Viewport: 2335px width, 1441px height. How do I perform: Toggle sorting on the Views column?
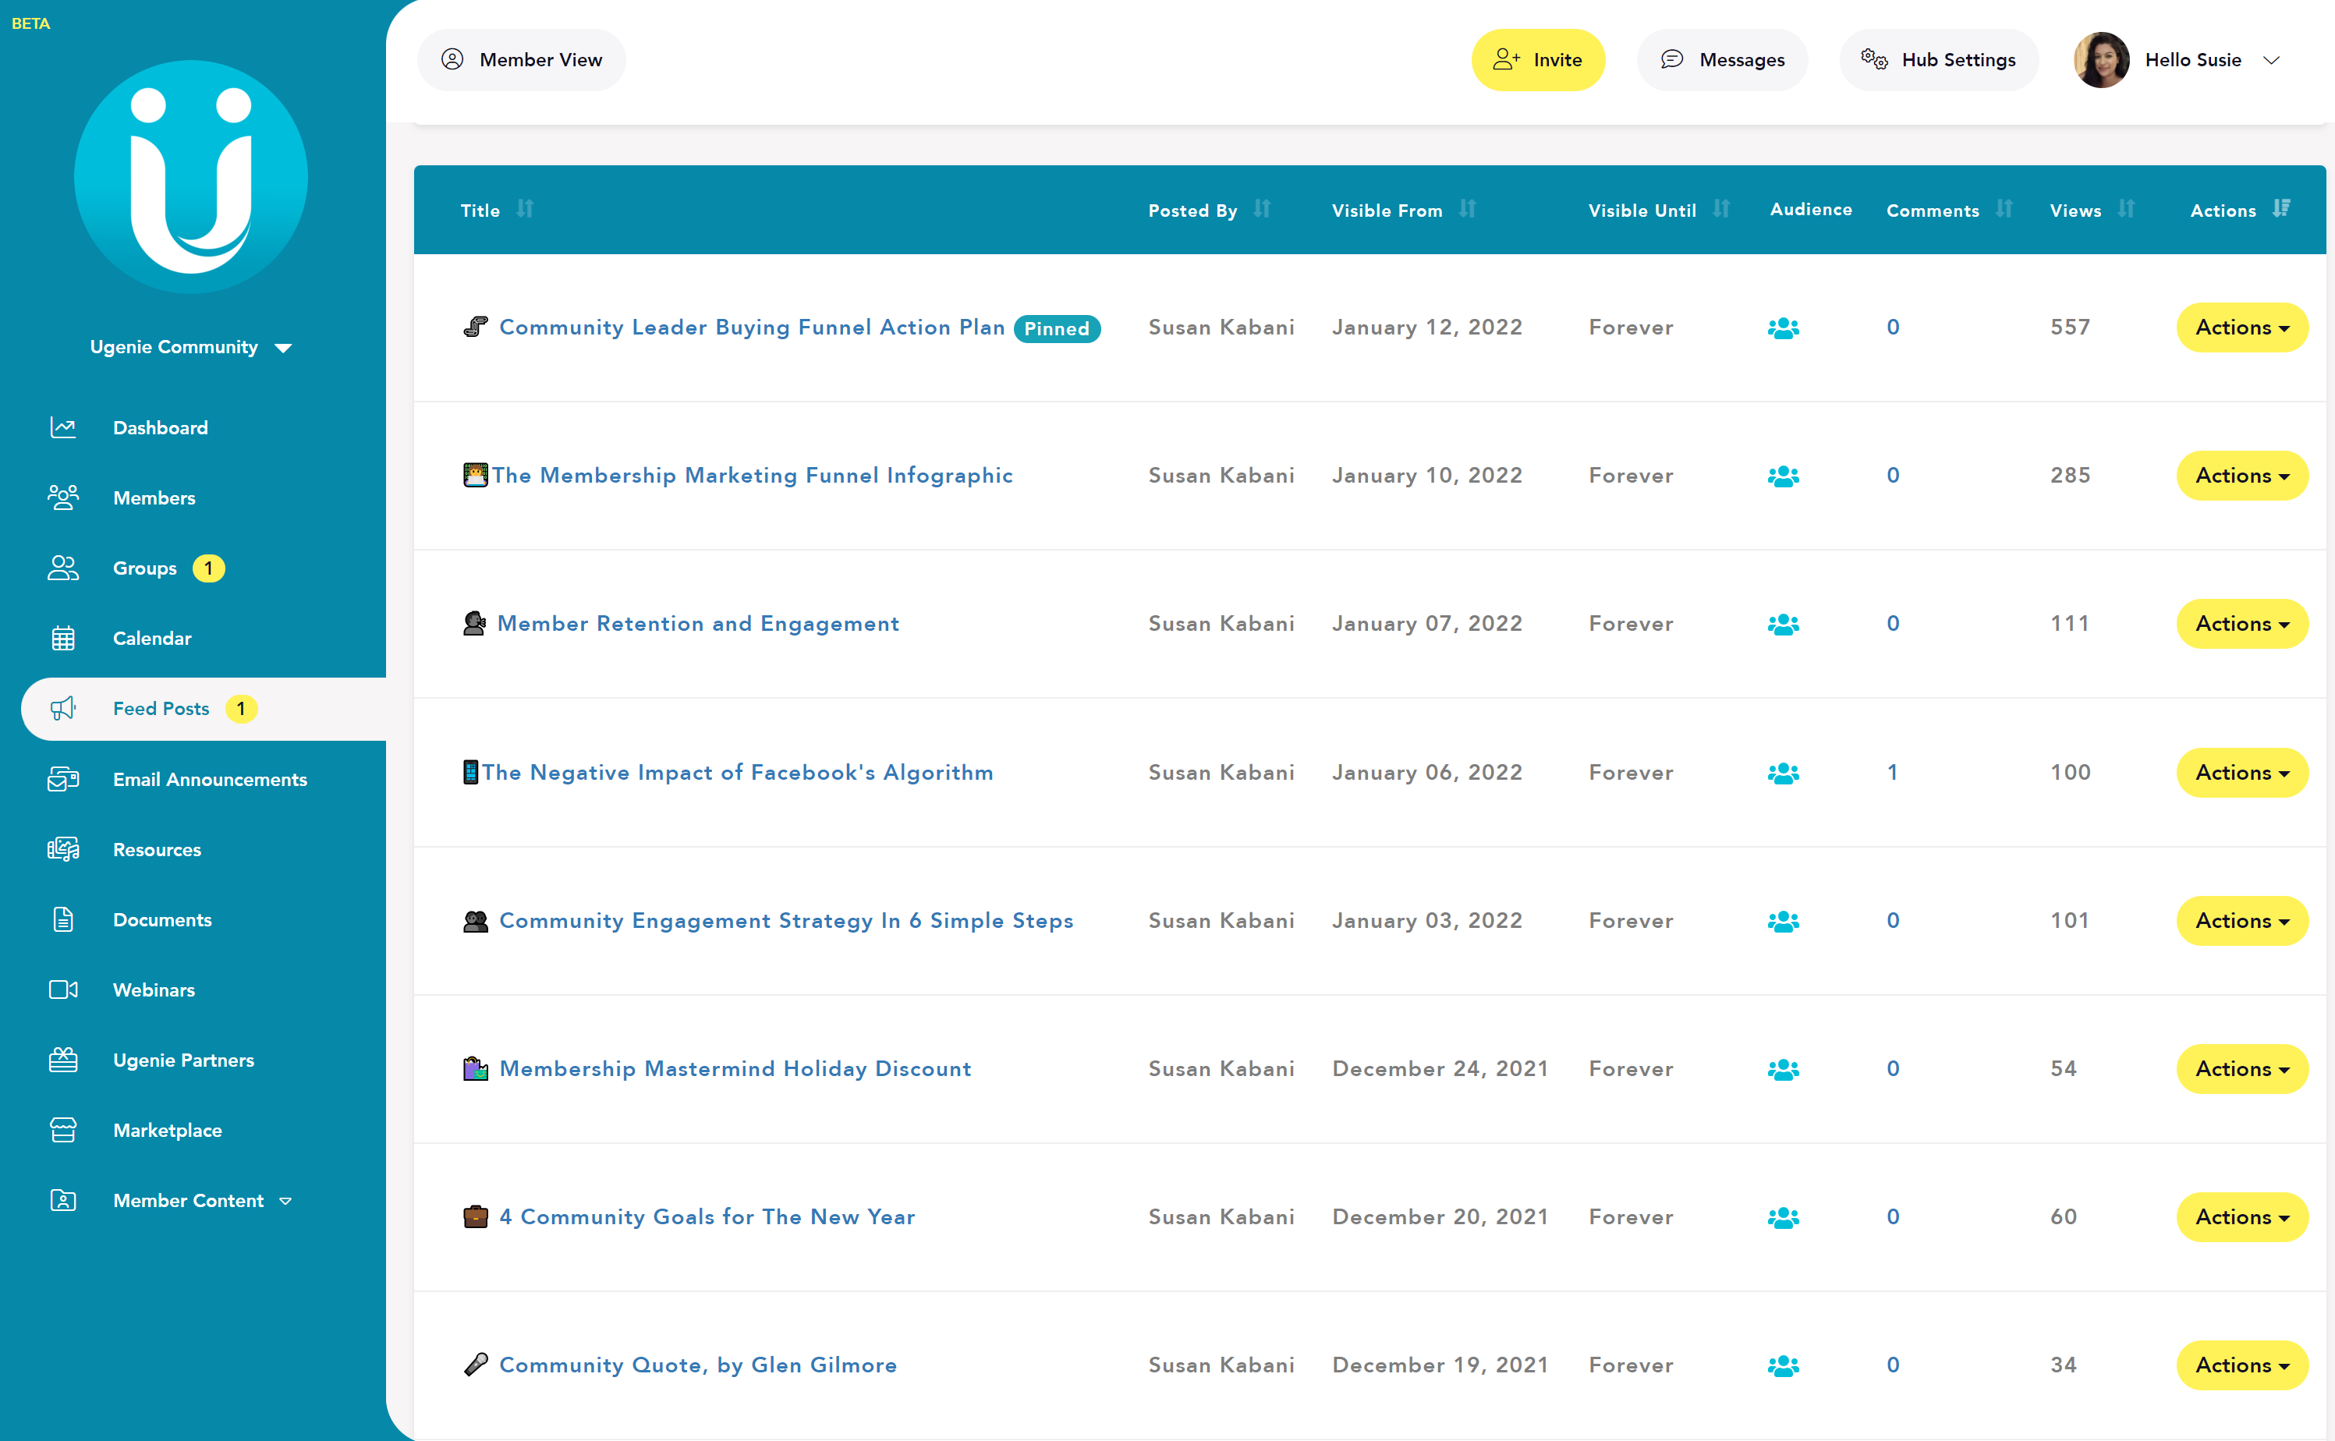click(x=2126, y=209)
